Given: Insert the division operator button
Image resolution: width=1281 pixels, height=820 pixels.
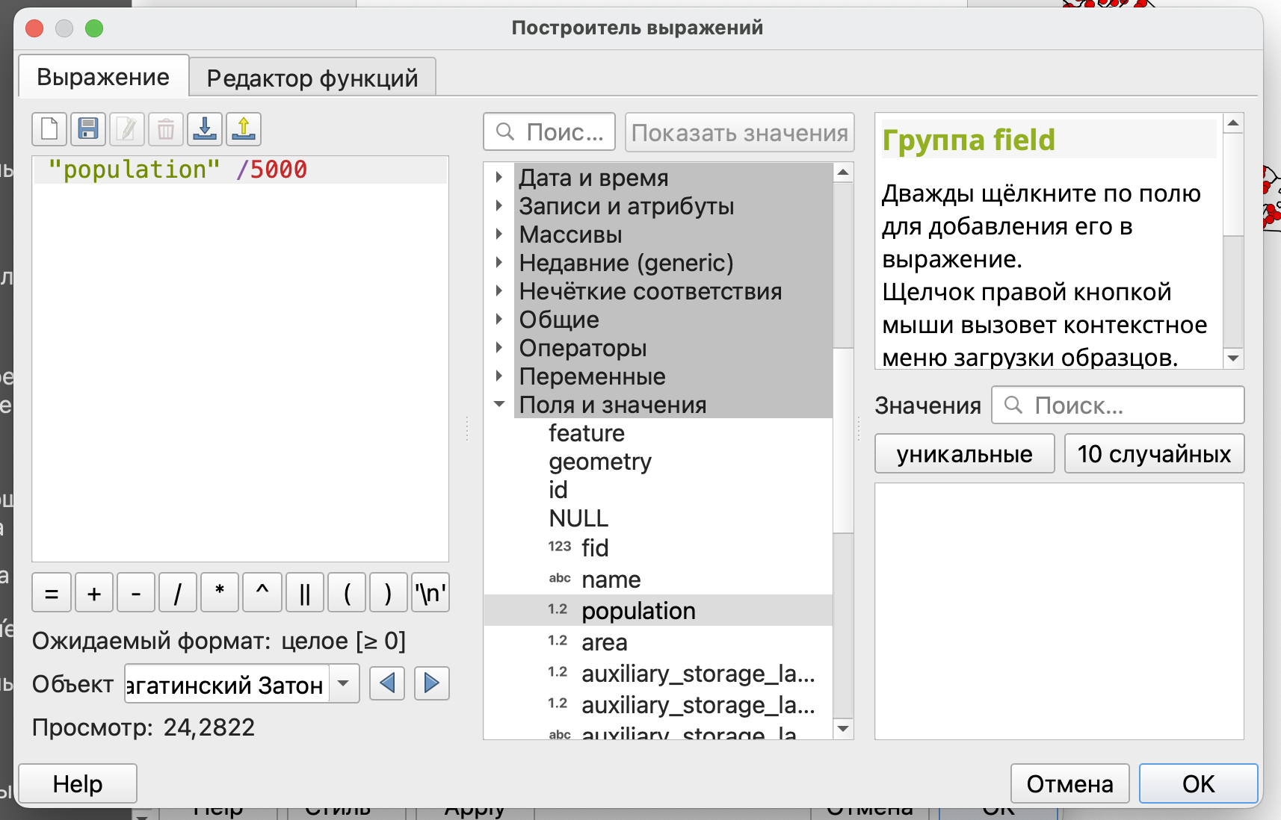Looking at the screenshot, I should pos(178,594).
